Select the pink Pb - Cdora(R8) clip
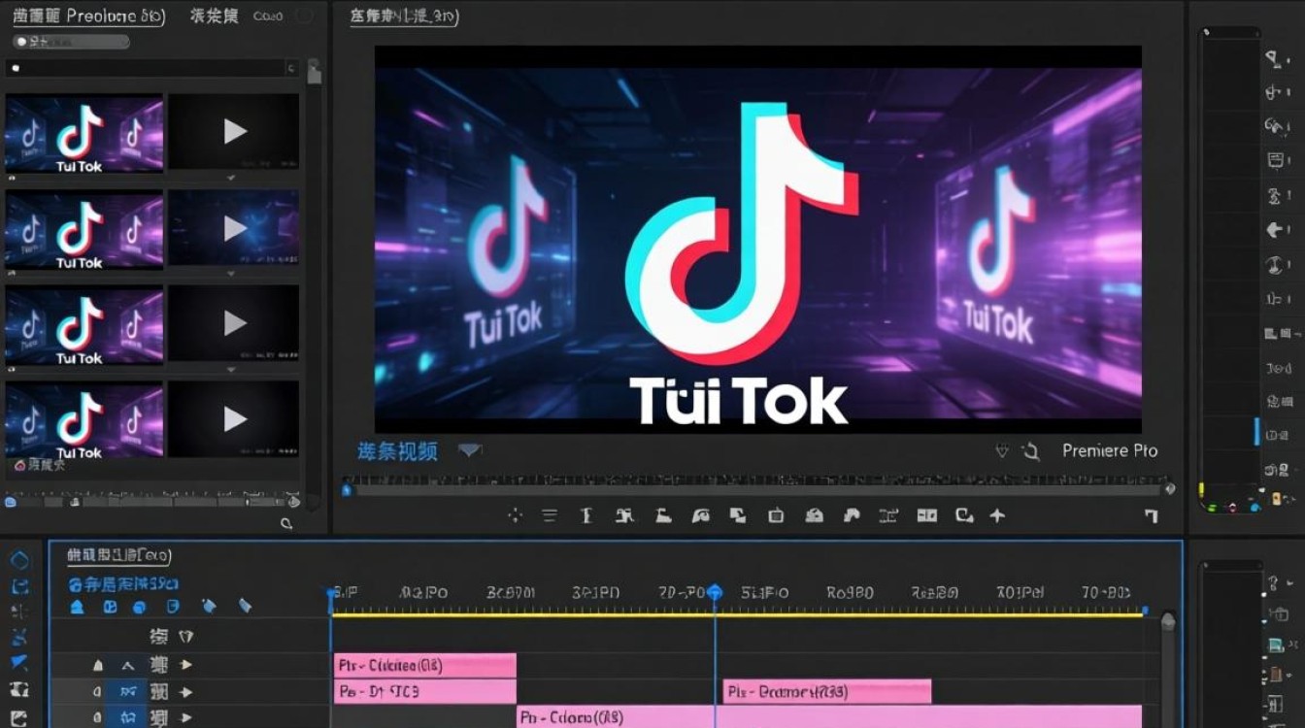 [x=829, y=717]
